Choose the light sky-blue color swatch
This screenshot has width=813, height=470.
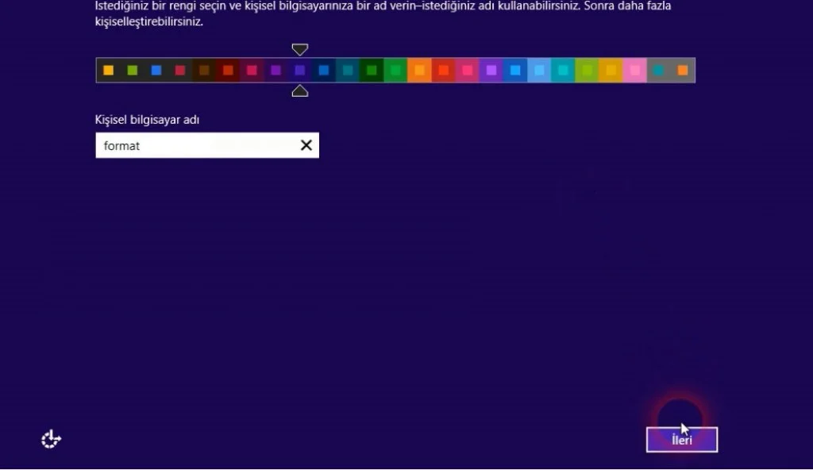click(x=539, y=71)
